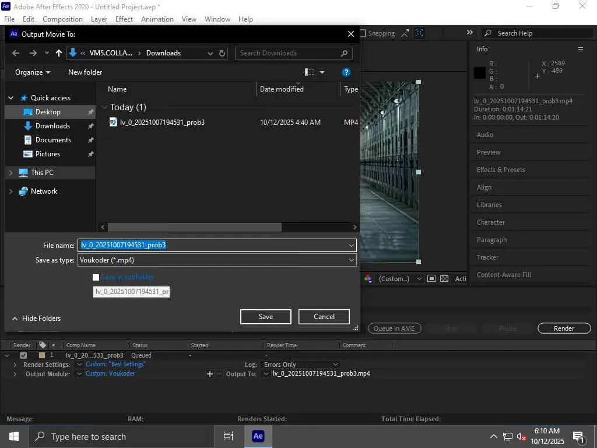Open After Effects from the taskbar
This screenshot has width=597, height=448.
coord(258,436)
